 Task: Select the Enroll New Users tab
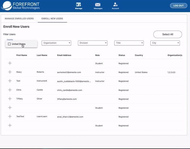(52, 19)
